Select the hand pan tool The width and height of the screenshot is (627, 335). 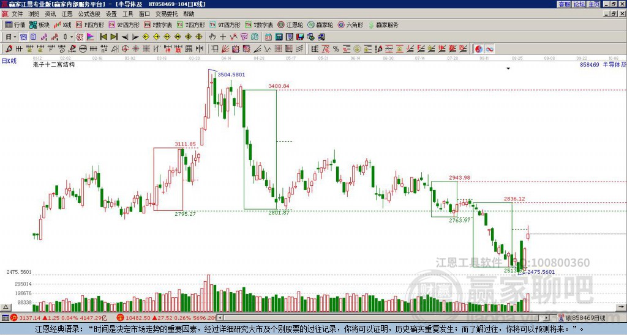(x=212, y=37)
